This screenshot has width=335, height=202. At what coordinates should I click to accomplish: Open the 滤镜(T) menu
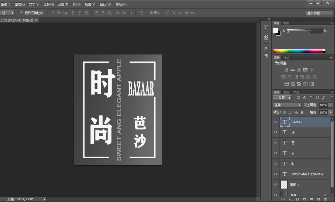click(x=63, y=4)
